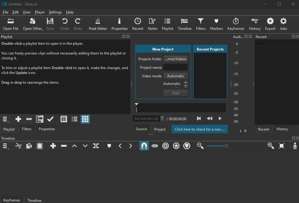
Task: Switch to the Filters tab in playlist area
Action: pyautogui.click(x=27, y=129)
